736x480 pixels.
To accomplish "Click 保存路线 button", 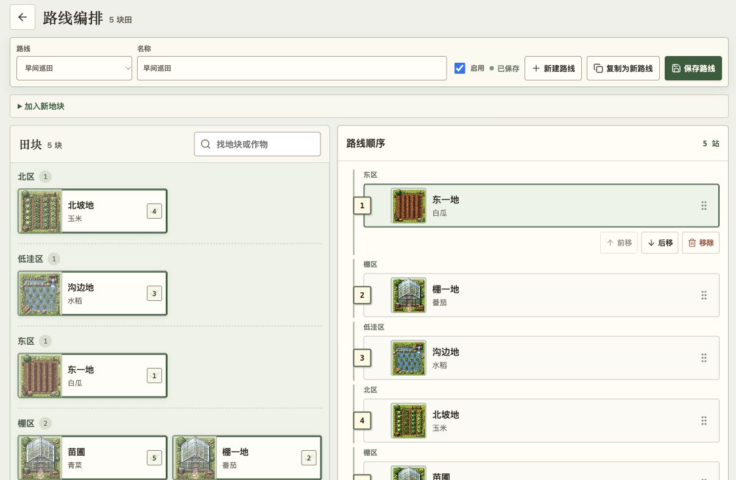I will coord(693,68).
